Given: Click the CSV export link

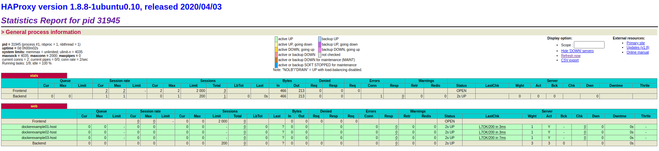Looking at the screenshot, I should click(x=570, y=60).
